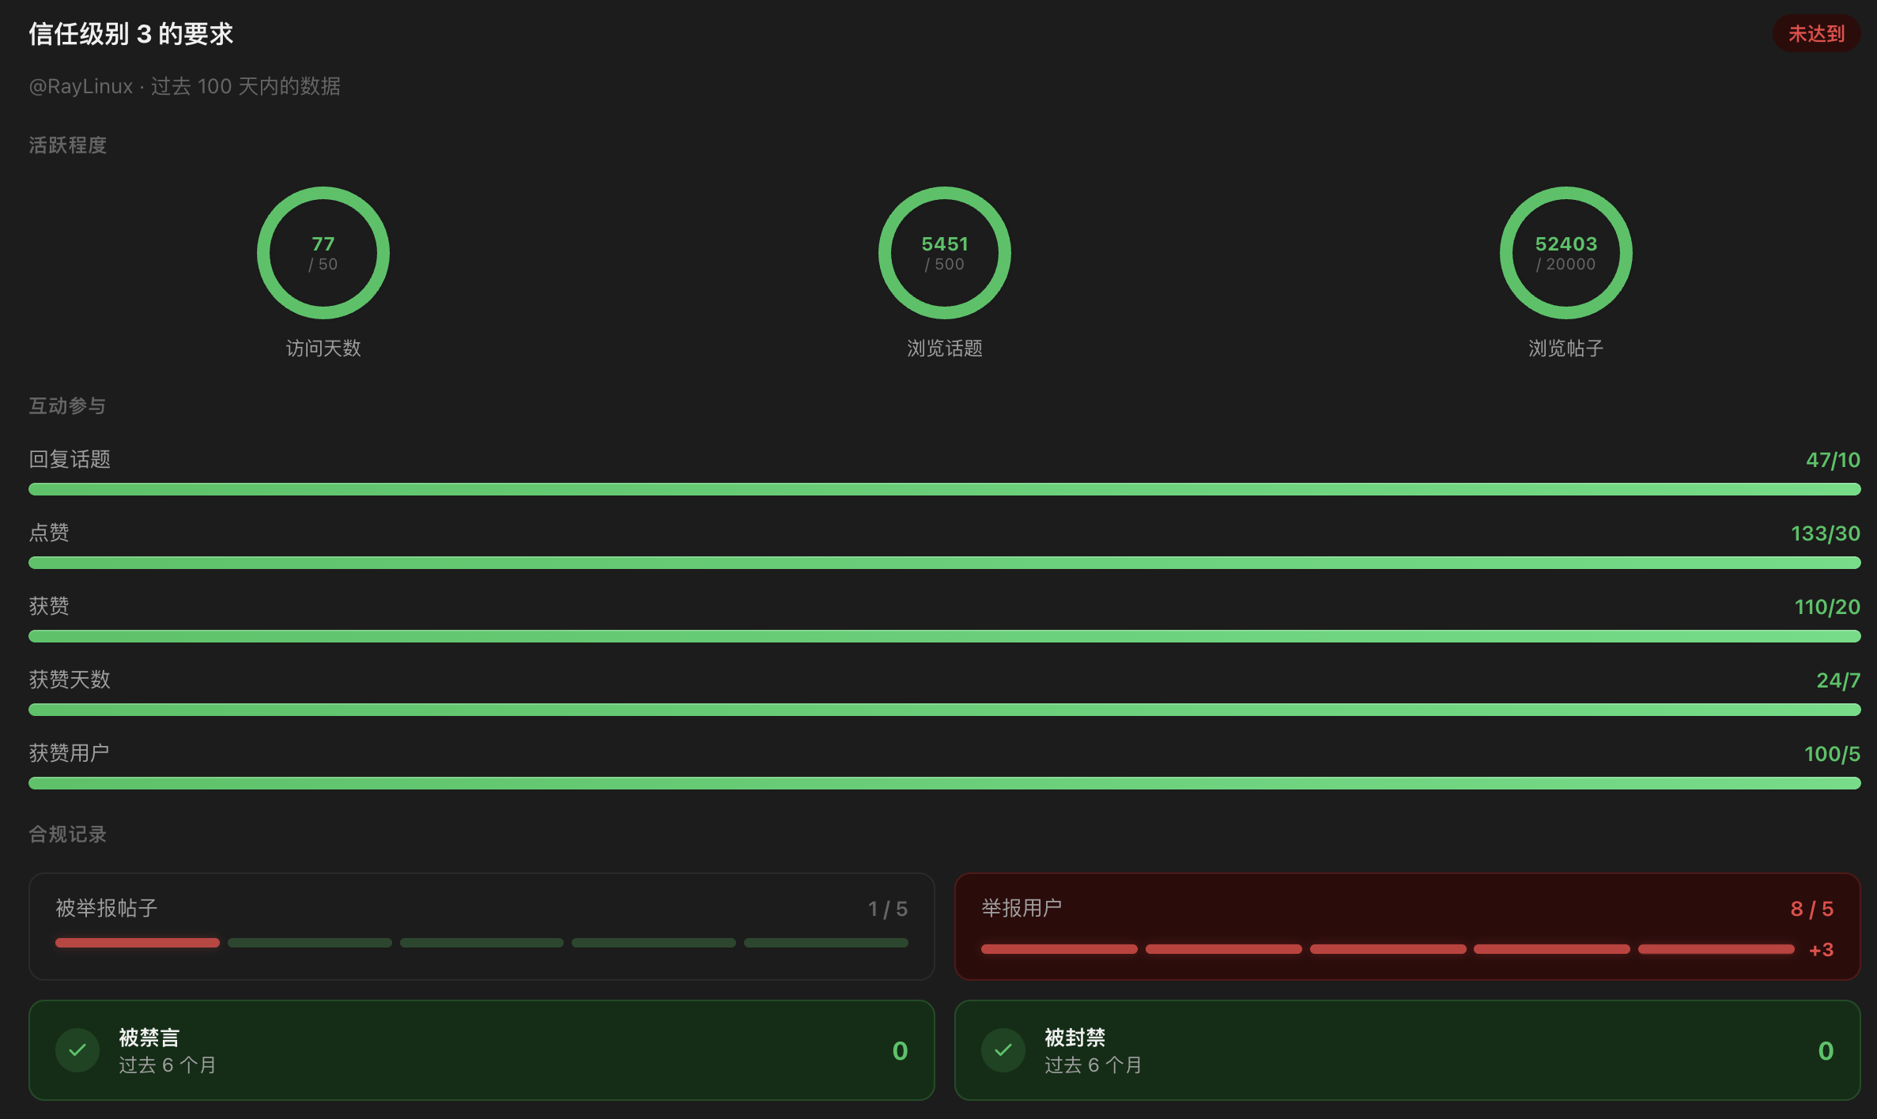
Task: Click the 0 count in the 被封禁 card
Action: click(x=1826, y=1051)
